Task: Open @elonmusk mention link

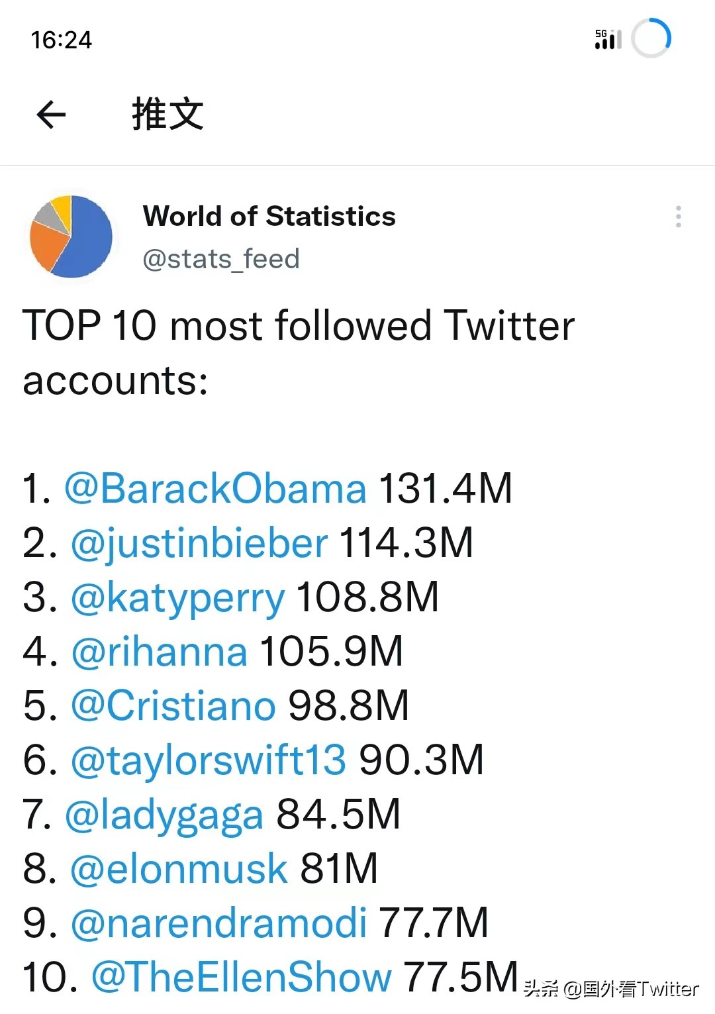Action: coord(179,869)
